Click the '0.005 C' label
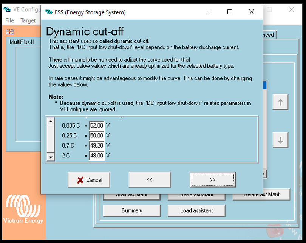 [x=71, y=125]
